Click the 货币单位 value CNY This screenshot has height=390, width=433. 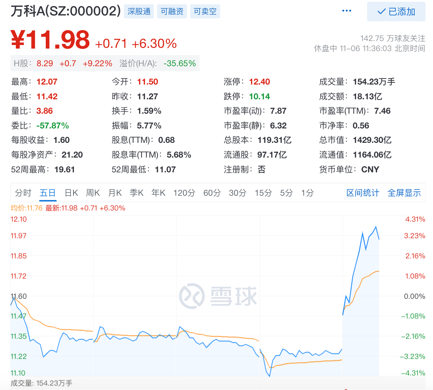[370, 169]
